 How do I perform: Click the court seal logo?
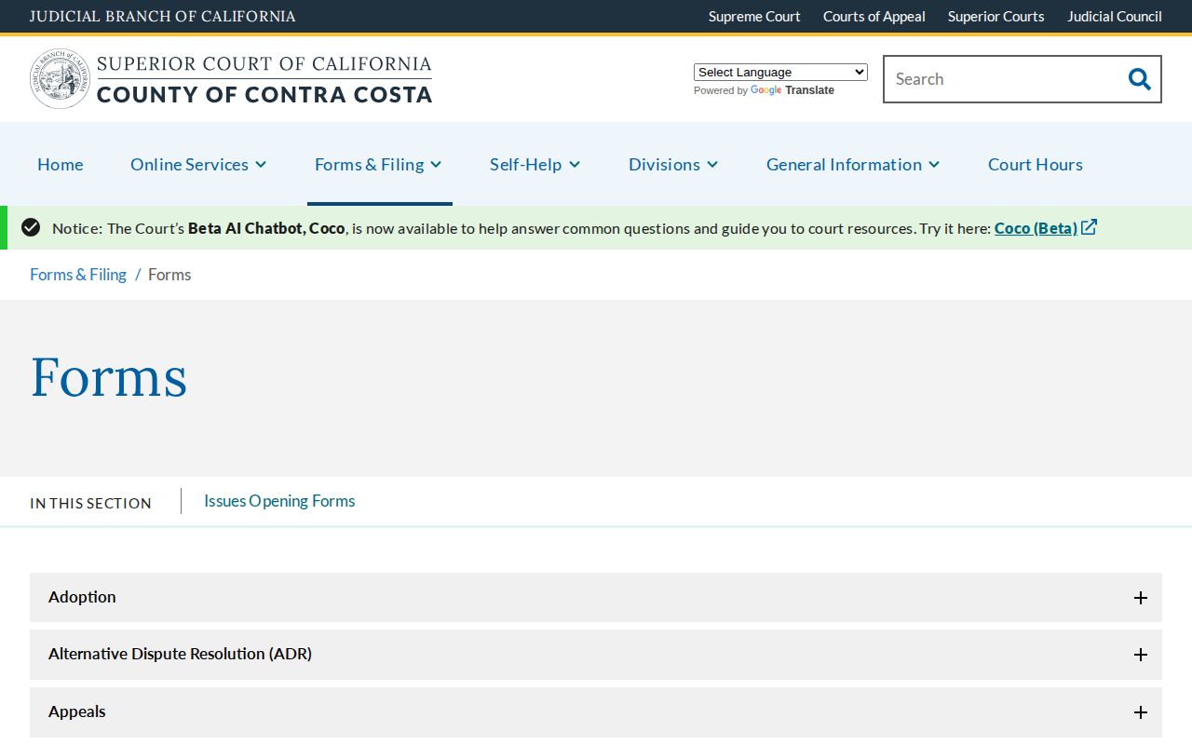pos(61,79)
